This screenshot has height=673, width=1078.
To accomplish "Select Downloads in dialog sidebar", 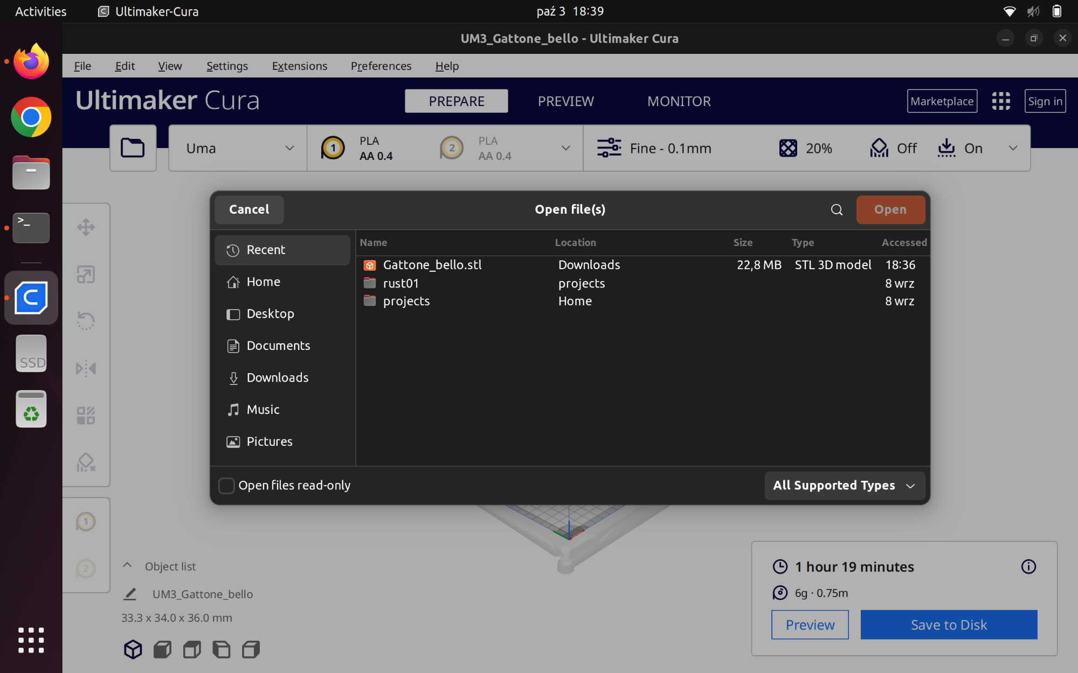I will 282,377.
